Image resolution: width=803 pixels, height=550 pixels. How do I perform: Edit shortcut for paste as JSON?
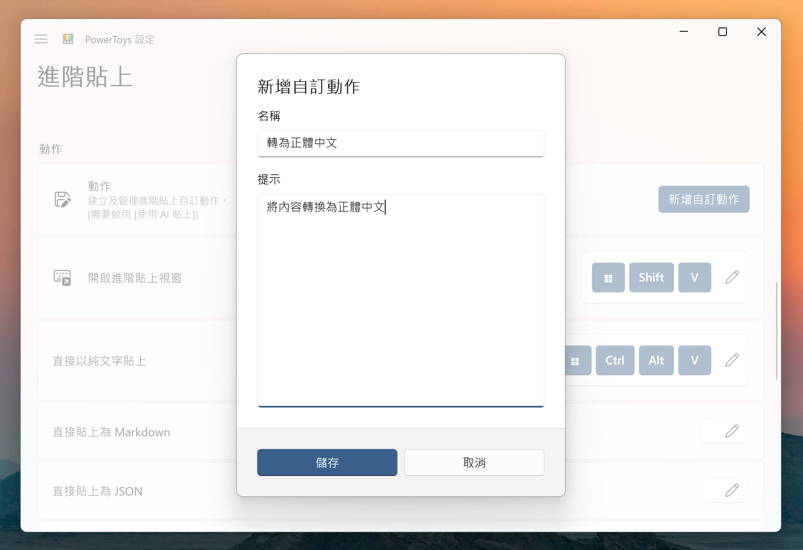(732, 490)
